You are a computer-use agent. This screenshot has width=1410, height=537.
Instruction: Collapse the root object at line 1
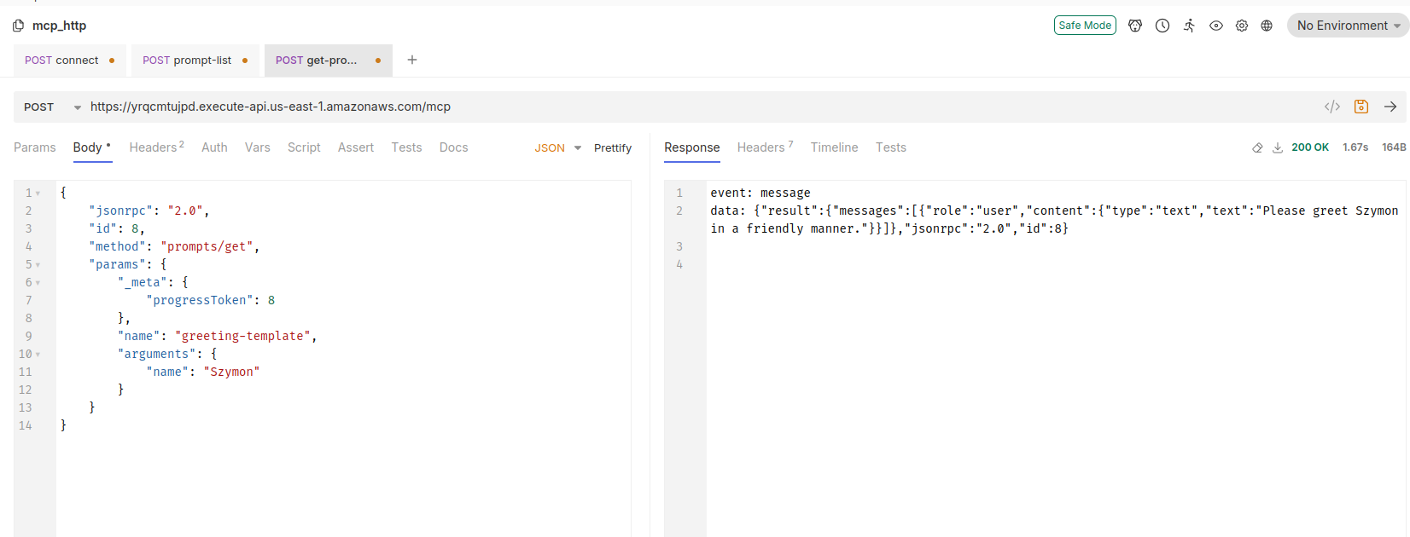38,193
